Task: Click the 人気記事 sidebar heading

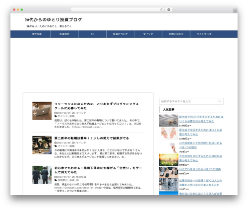Action: (169, 110)
